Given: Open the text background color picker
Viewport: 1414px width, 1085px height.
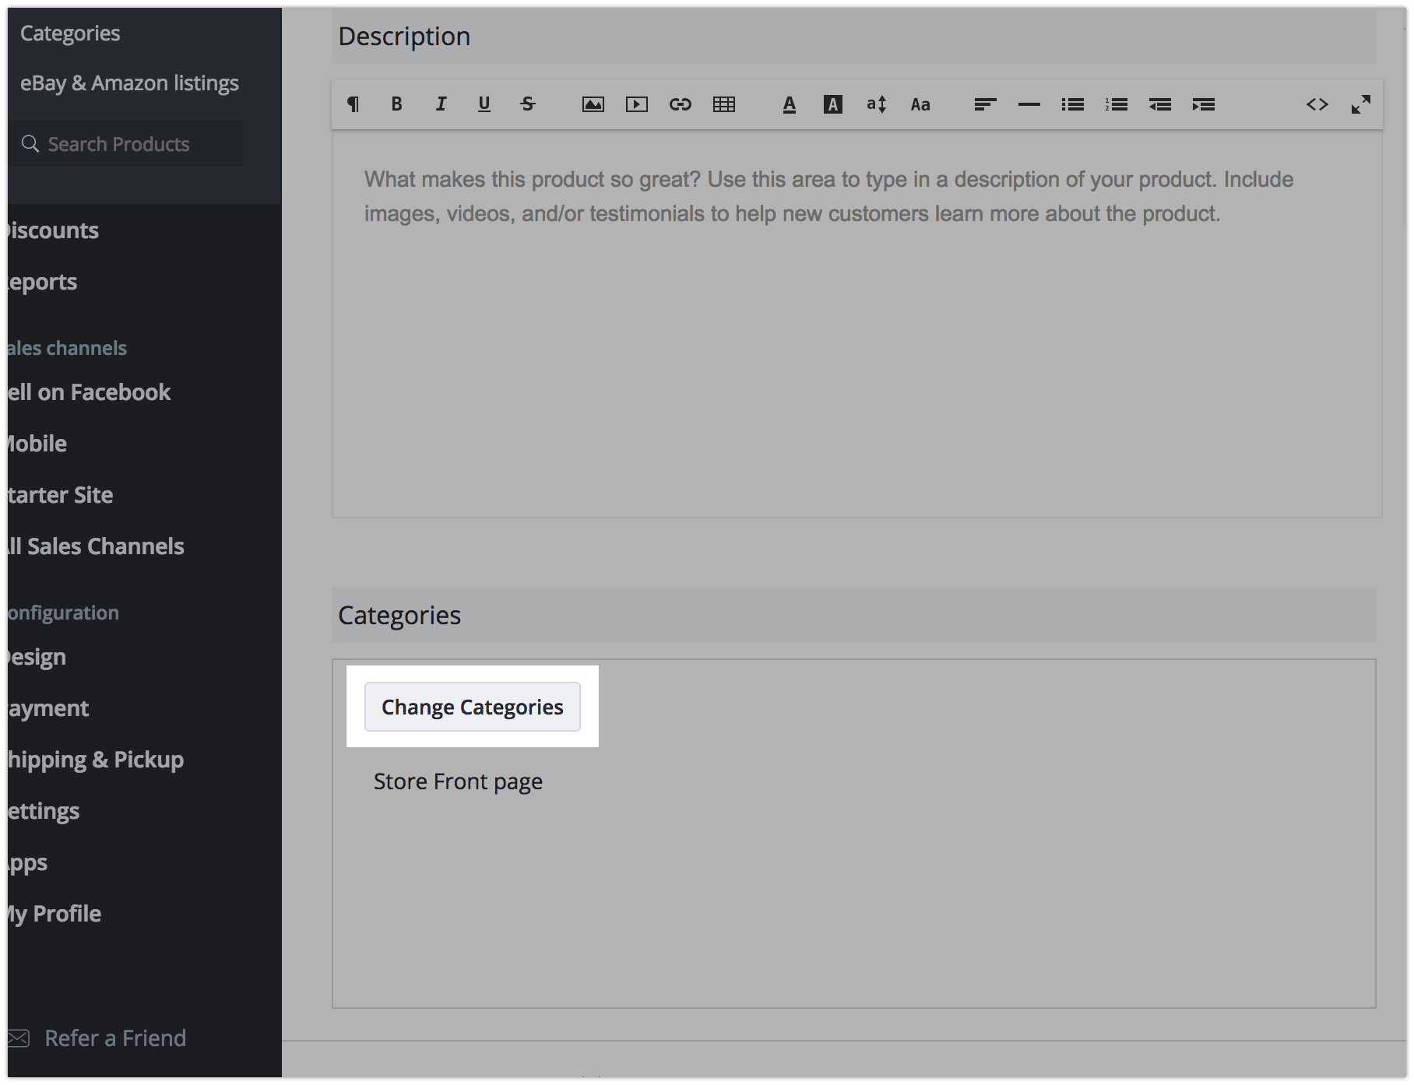Looking at the screenshot, I should pos(833,104).
